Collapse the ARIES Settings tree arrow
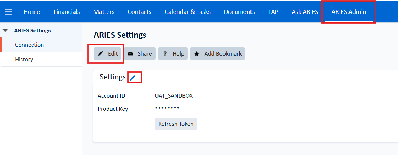The width and height of the screenshot is (398, 155). point(5,31)
